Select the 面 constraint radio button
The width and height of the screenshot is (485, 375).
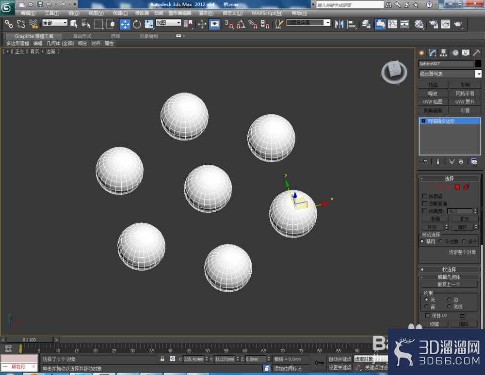(426, 306)
